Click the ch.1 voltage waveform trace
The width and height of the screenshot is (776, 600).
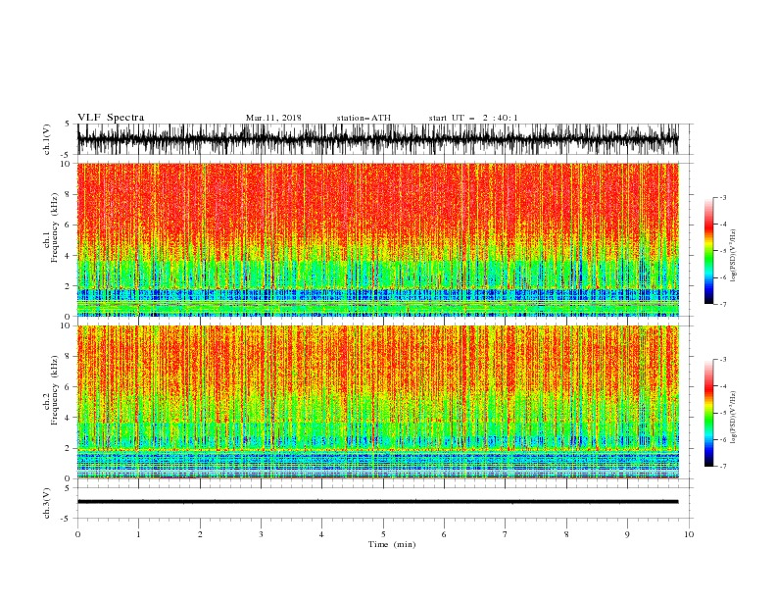377,139
